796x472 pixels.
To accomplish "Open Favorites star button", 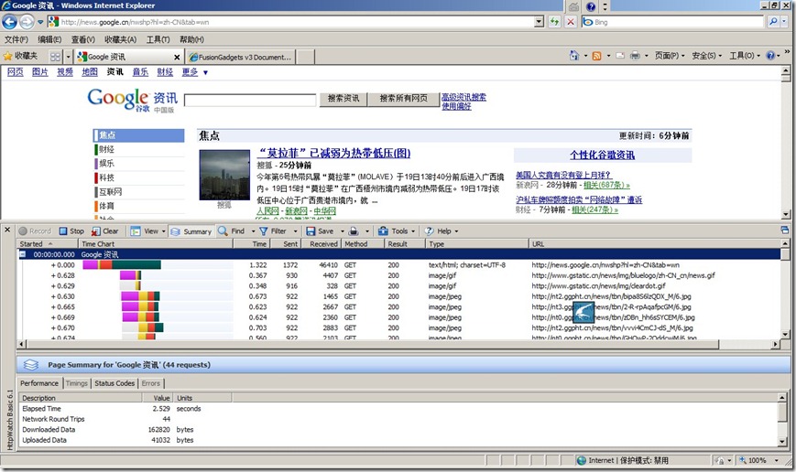I will [20, 56].
